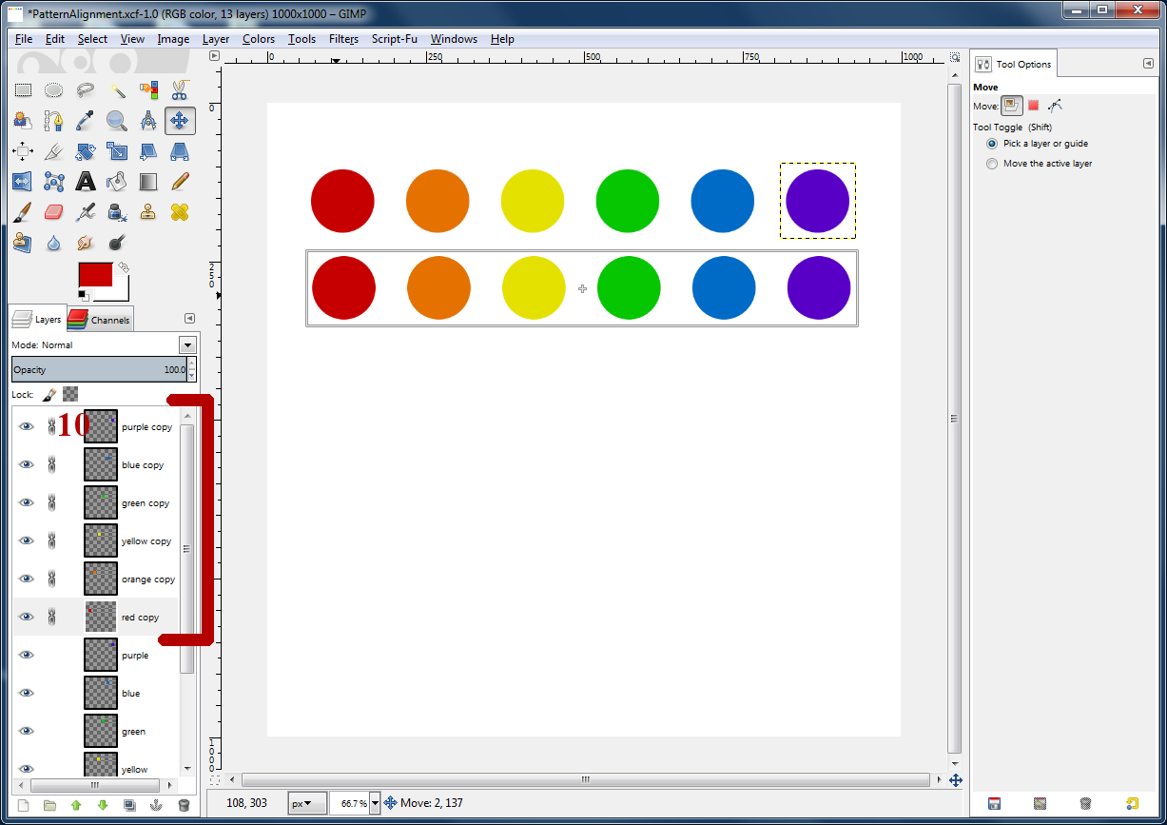The width and height of the screenshot is (1167, 825).
Task: Select the Measure compass tool
Action: (148, 121)
